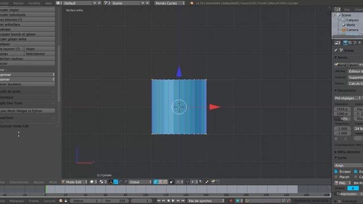Play the animation in reverse

[168, 201]
